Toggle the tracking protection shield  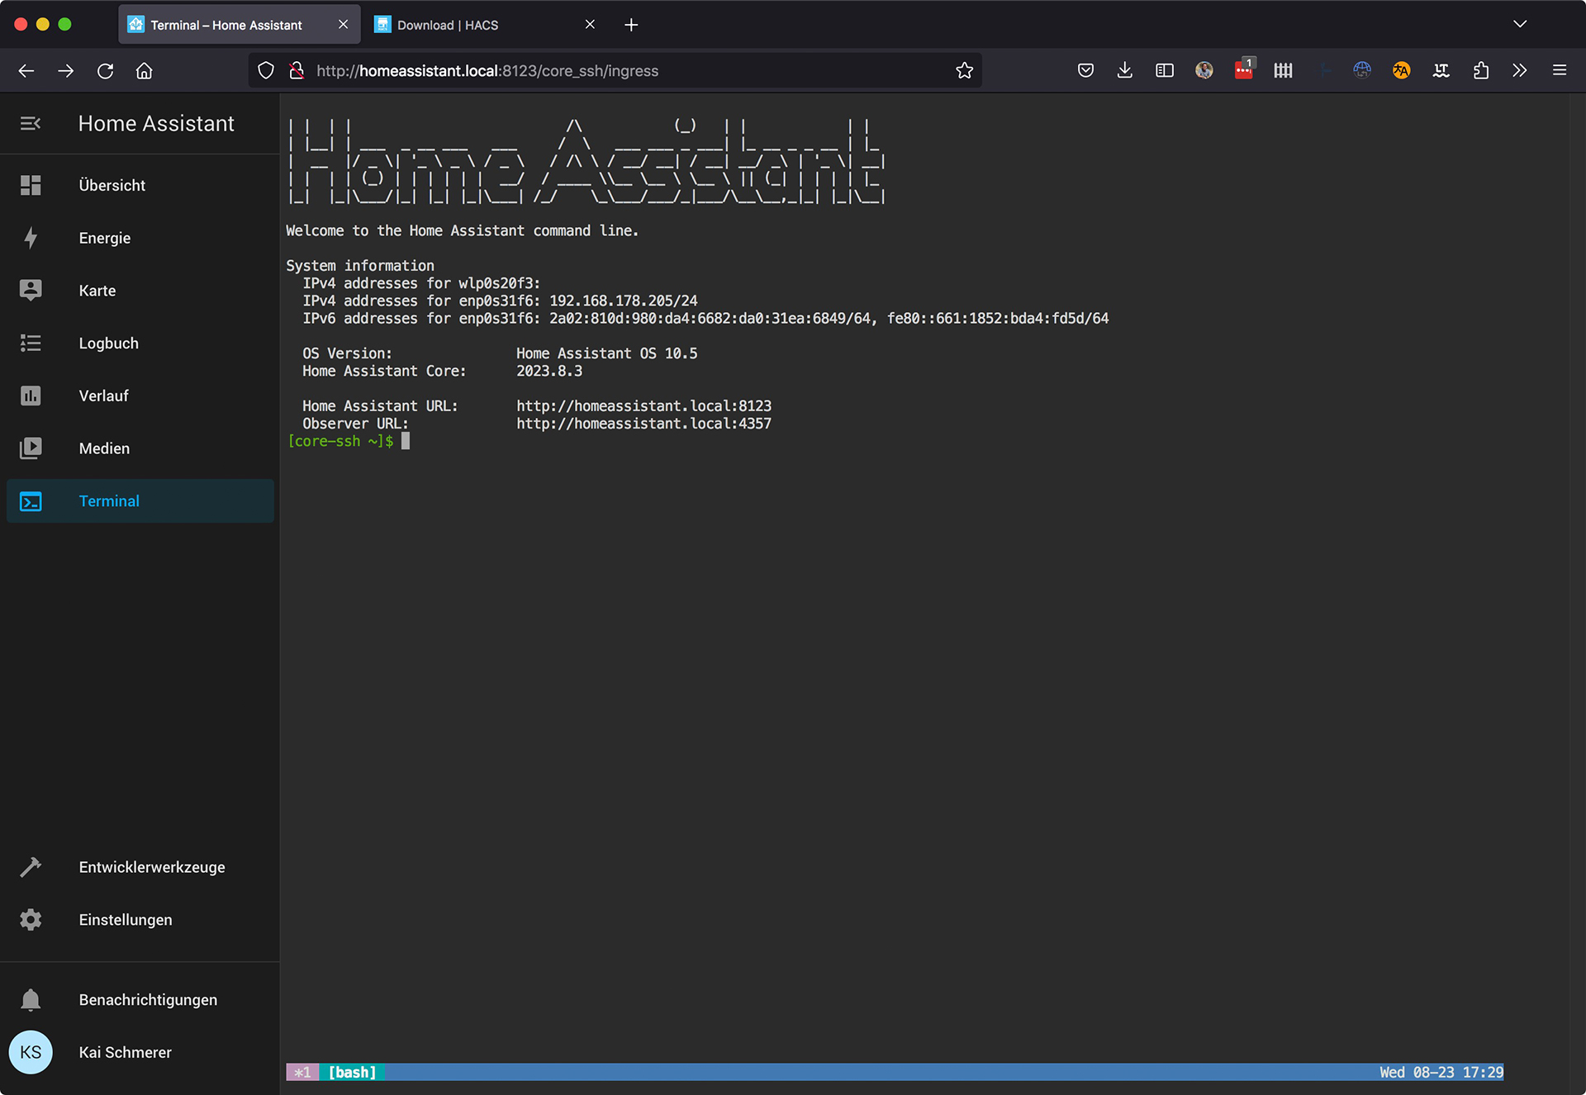(266, 71)
